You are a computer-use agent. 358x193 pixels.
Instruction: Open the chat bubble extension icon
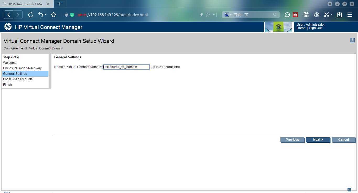(288, 15)
